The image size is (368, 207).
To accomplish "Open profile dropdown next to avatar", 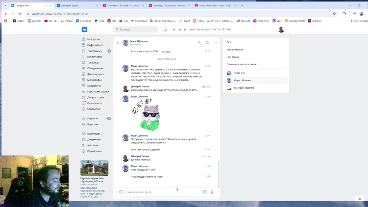I will coord(286,30).
